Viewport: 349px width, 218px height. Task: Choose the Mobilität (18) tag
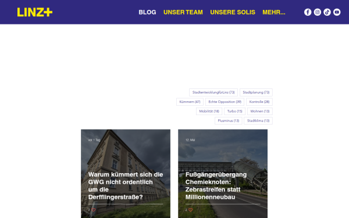[209, 111]
